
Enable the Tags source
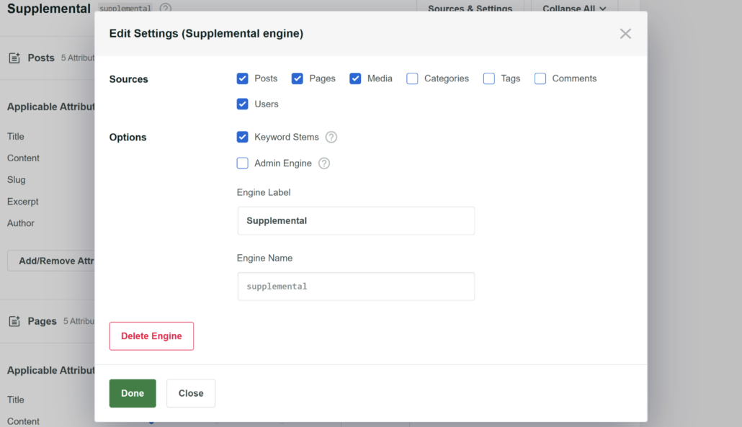[x=489, y=78]
